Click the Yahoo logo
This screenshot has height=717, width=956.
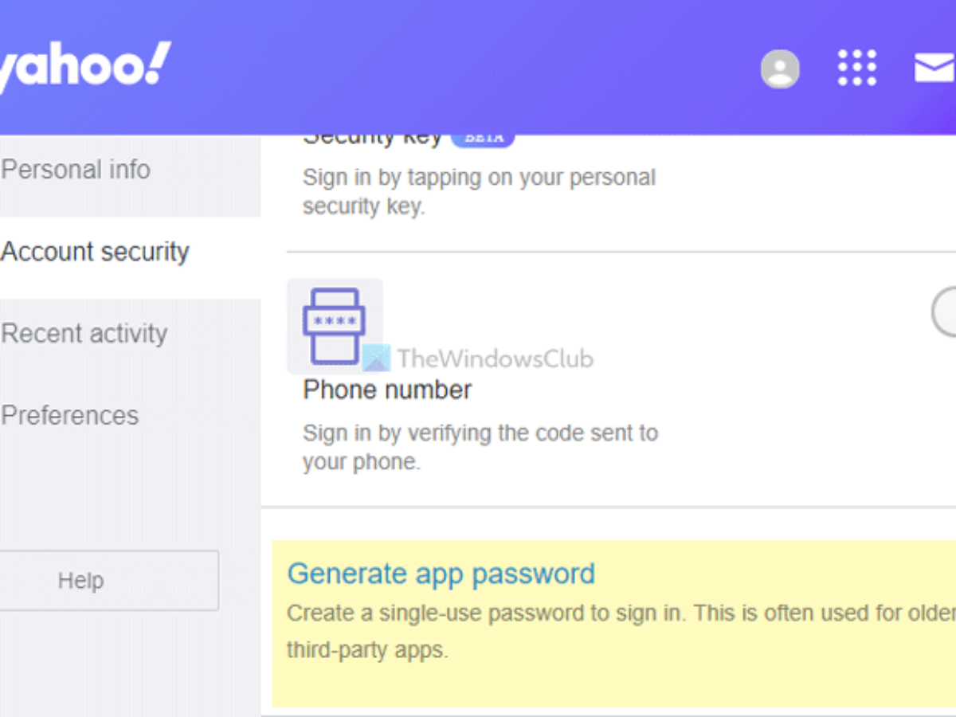[x=84, y=65]
